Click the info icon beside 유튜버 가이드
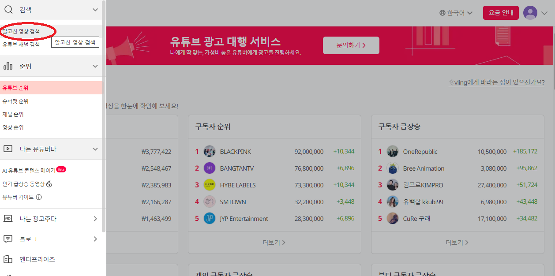Screen dimensions: 555x276 (x=39, y=197)
